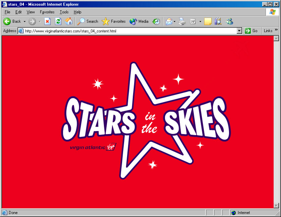Screen dimensions: 281x217
Task: Open Discuss yellow note icon
Action: point(208,21)
